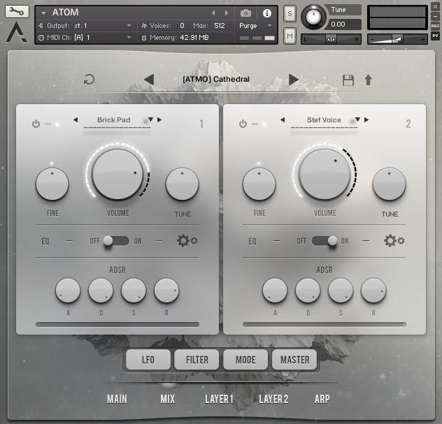Click the MASTER button
Image resolution: width=442 pixels, height=424 pixels.
[294, 360]
